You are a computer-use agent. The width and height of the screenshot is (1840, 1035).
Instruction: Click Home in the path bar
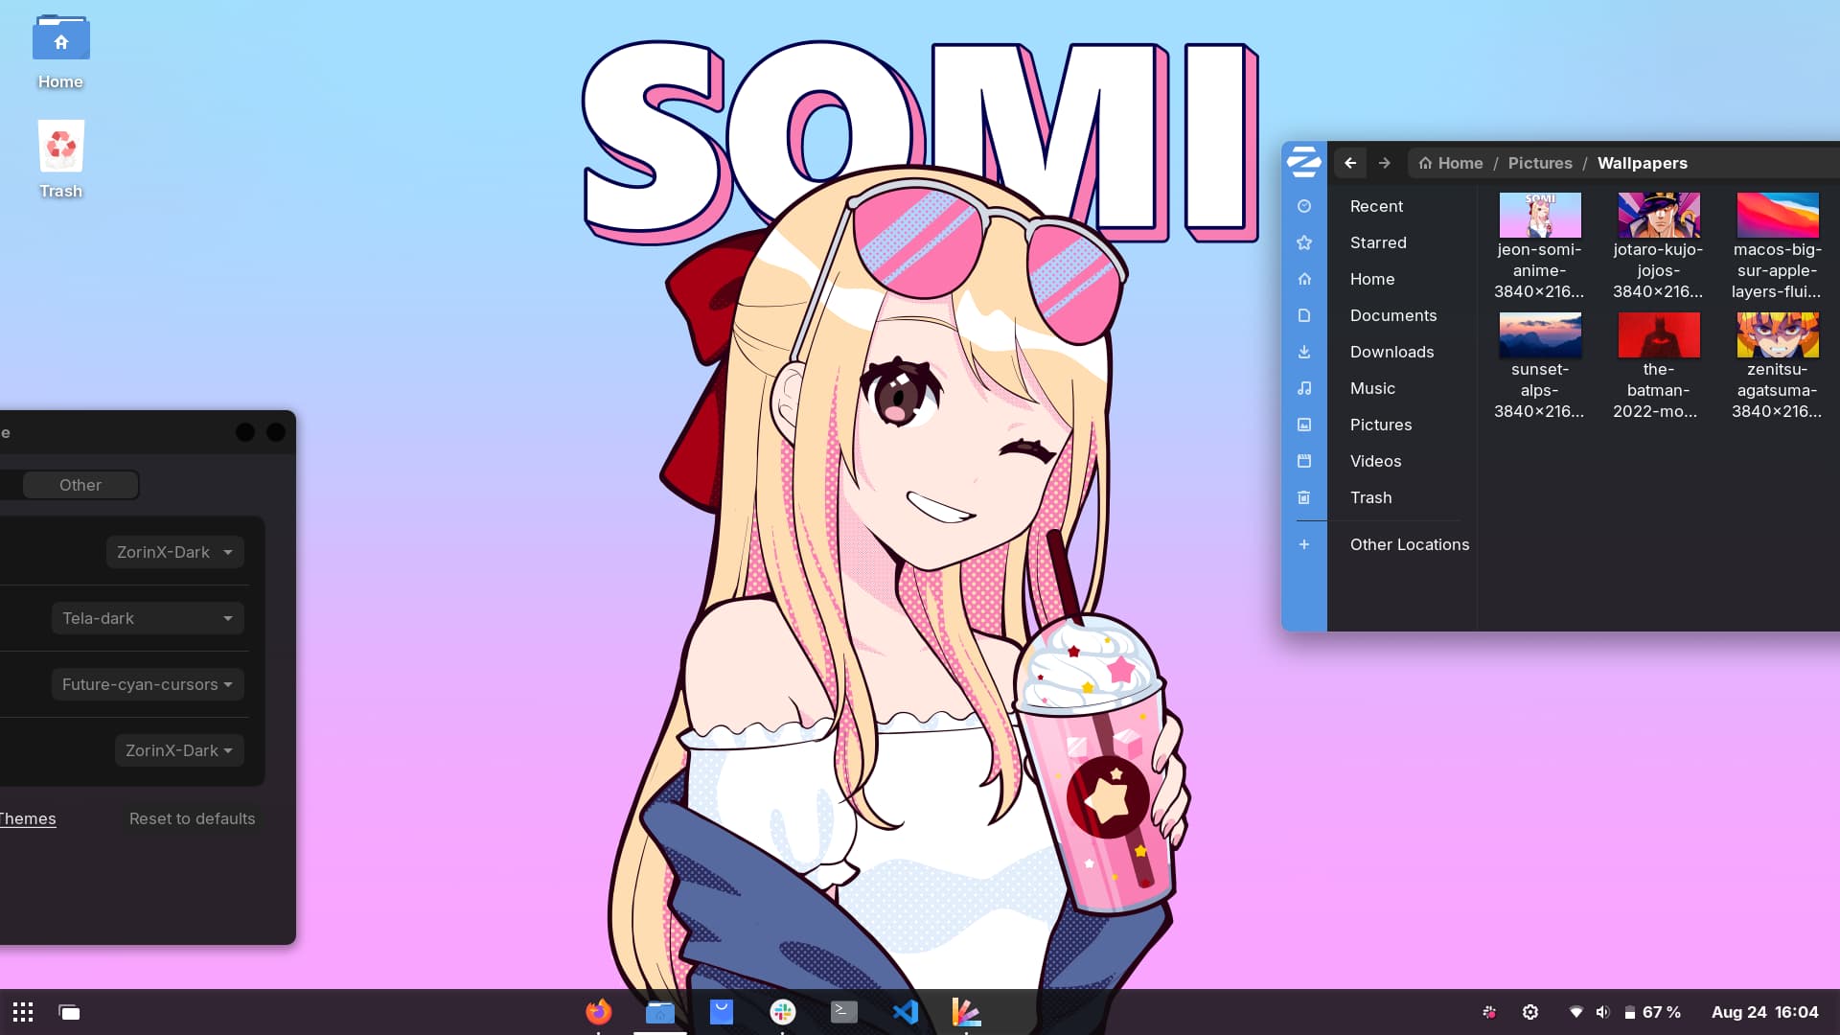point(1451,163)
